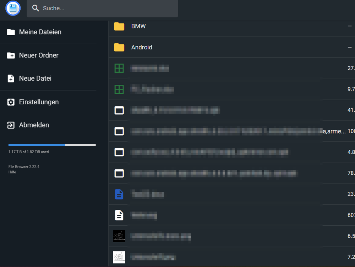Click '1.17 TiB of 1.82 TiB used' text
355x267 pixels.
click(x=28, y=152)
